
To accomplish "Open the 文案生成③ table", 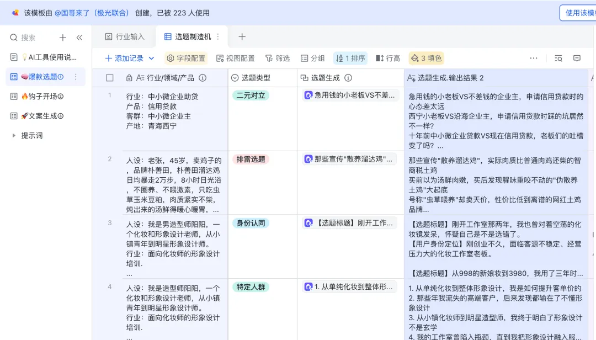I will pyautogui.click(x=45, y=116).
